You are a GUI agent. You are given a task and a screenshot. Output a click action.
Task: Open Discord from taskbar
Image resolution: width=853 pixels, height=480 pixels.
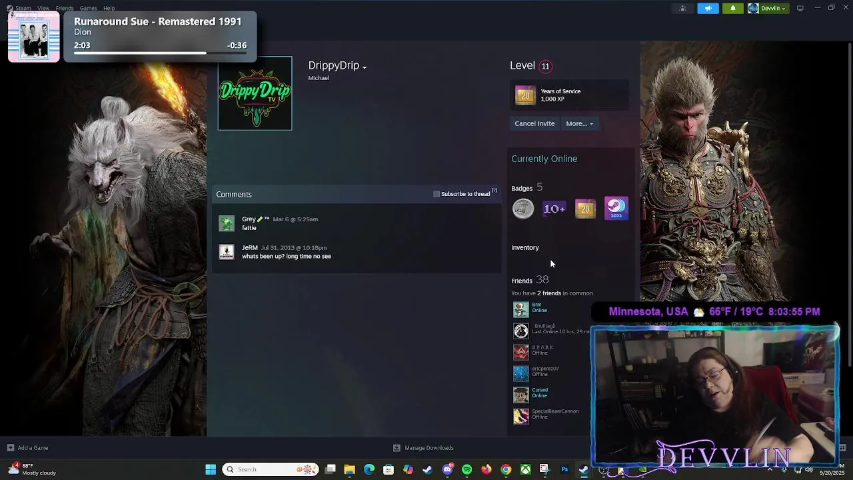coord(447,469)
